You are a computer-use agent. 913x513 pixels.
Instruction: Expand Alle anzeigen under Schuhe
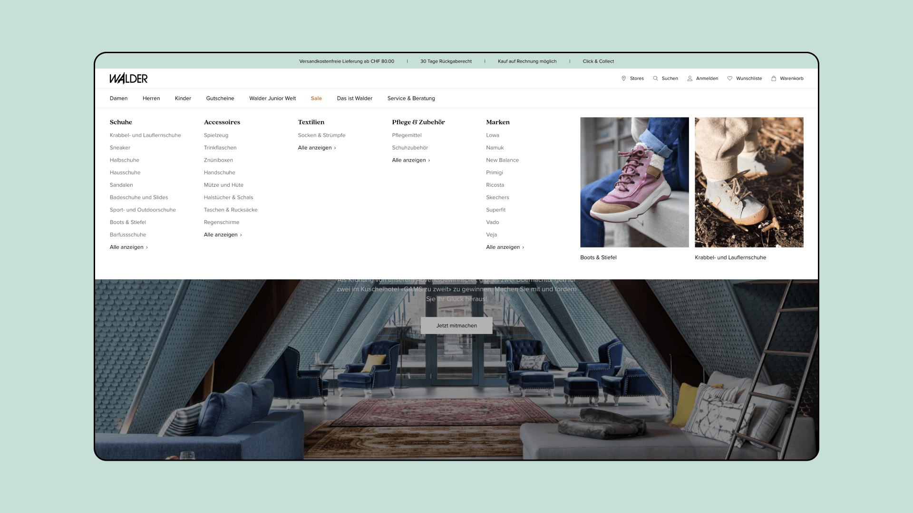pyautogui.click(x=128, y=247)
